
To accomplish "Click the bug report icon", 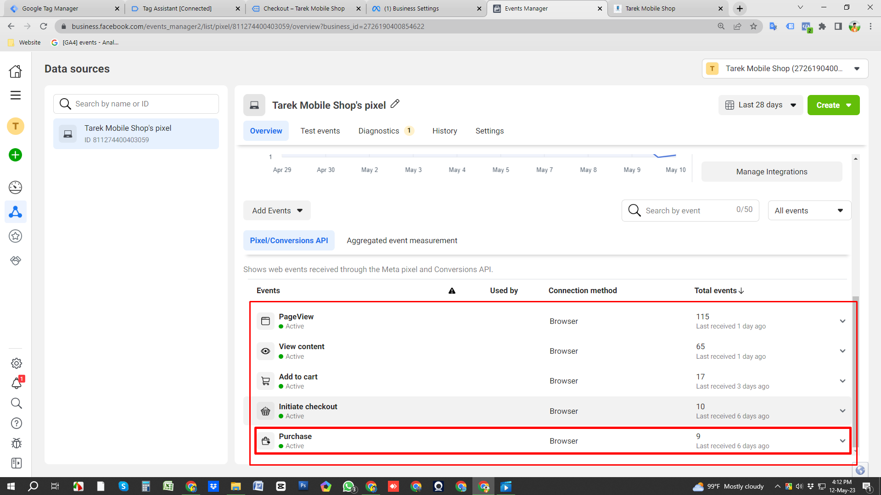I will (17, 443).
